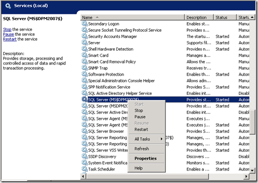
Task: Click the SSDP Discovery service icon
Action: point(84,157)
